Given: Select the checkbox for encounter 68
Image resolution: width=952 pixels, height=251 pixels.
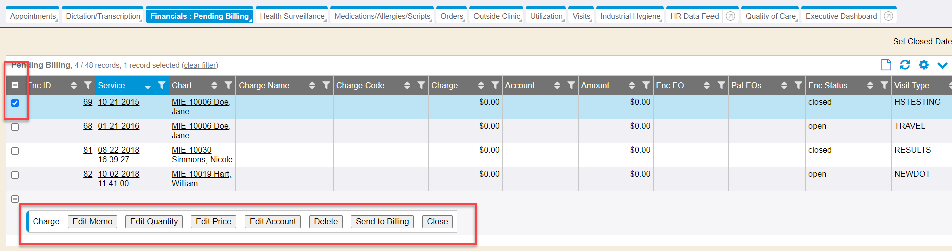Looking at the screenshot, I should pyautogui.click(x=15, y=127).
